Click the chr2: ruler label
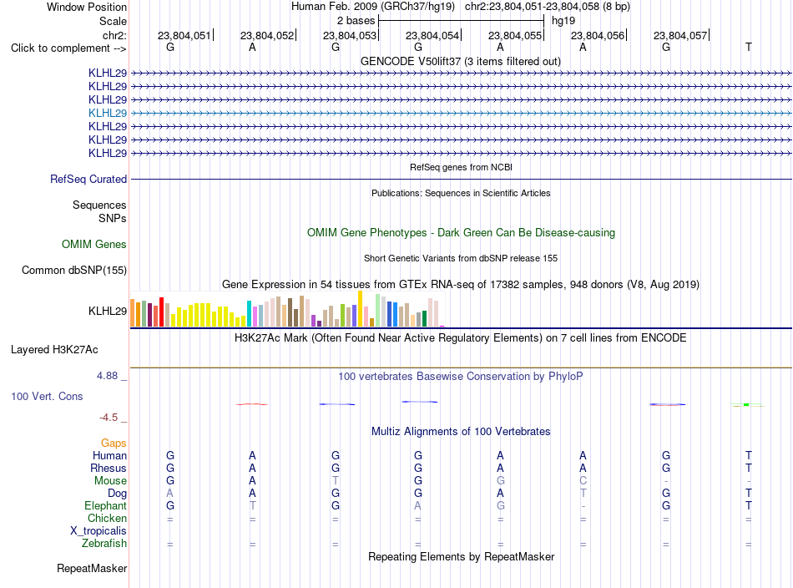Screen dimensions: 793x588 coord(114,35)
